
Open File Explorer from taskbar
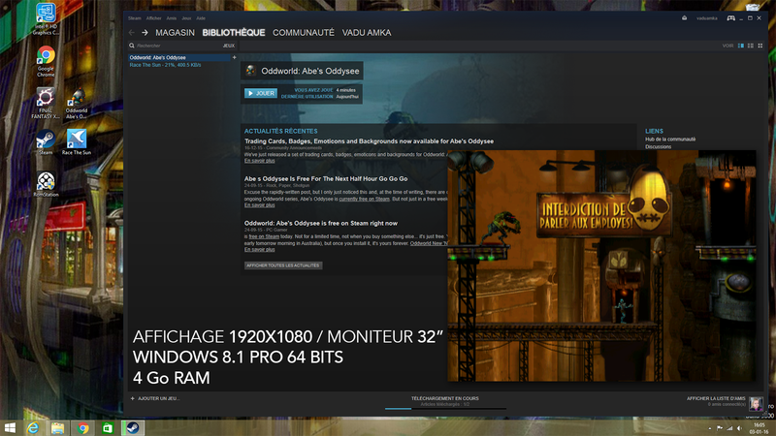57,428
